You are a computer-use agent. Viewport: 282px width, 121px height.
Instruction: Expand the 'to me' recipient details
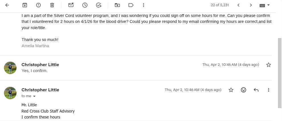[34, 96]
